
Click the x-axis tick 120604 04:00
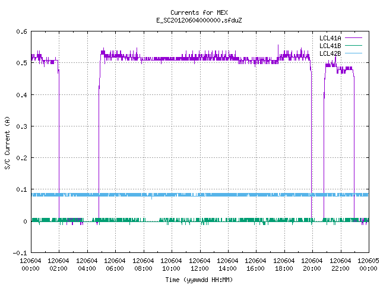point(87,265)
